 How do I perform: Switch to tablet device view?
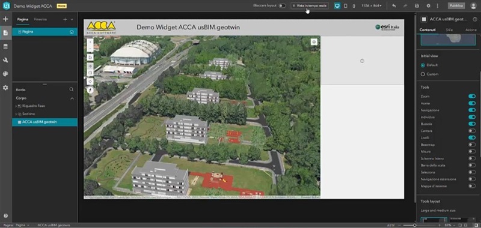pos(346,6)
